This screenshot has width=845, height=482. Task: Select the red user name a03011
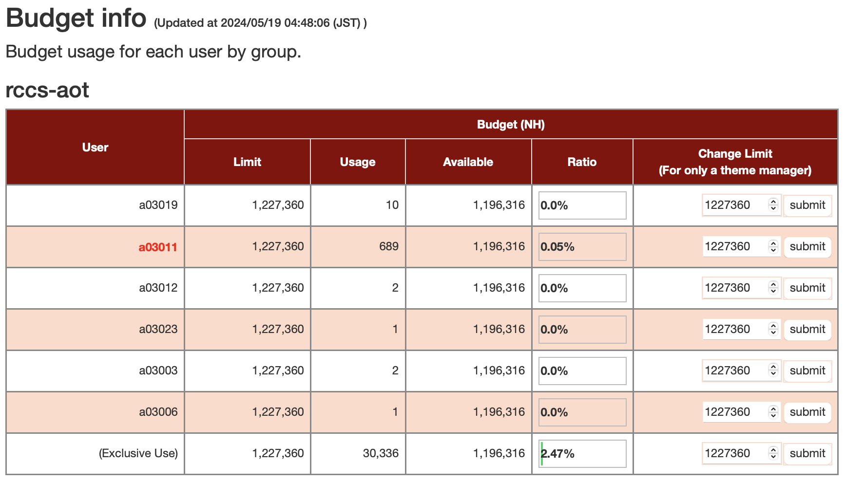(158, 247)
